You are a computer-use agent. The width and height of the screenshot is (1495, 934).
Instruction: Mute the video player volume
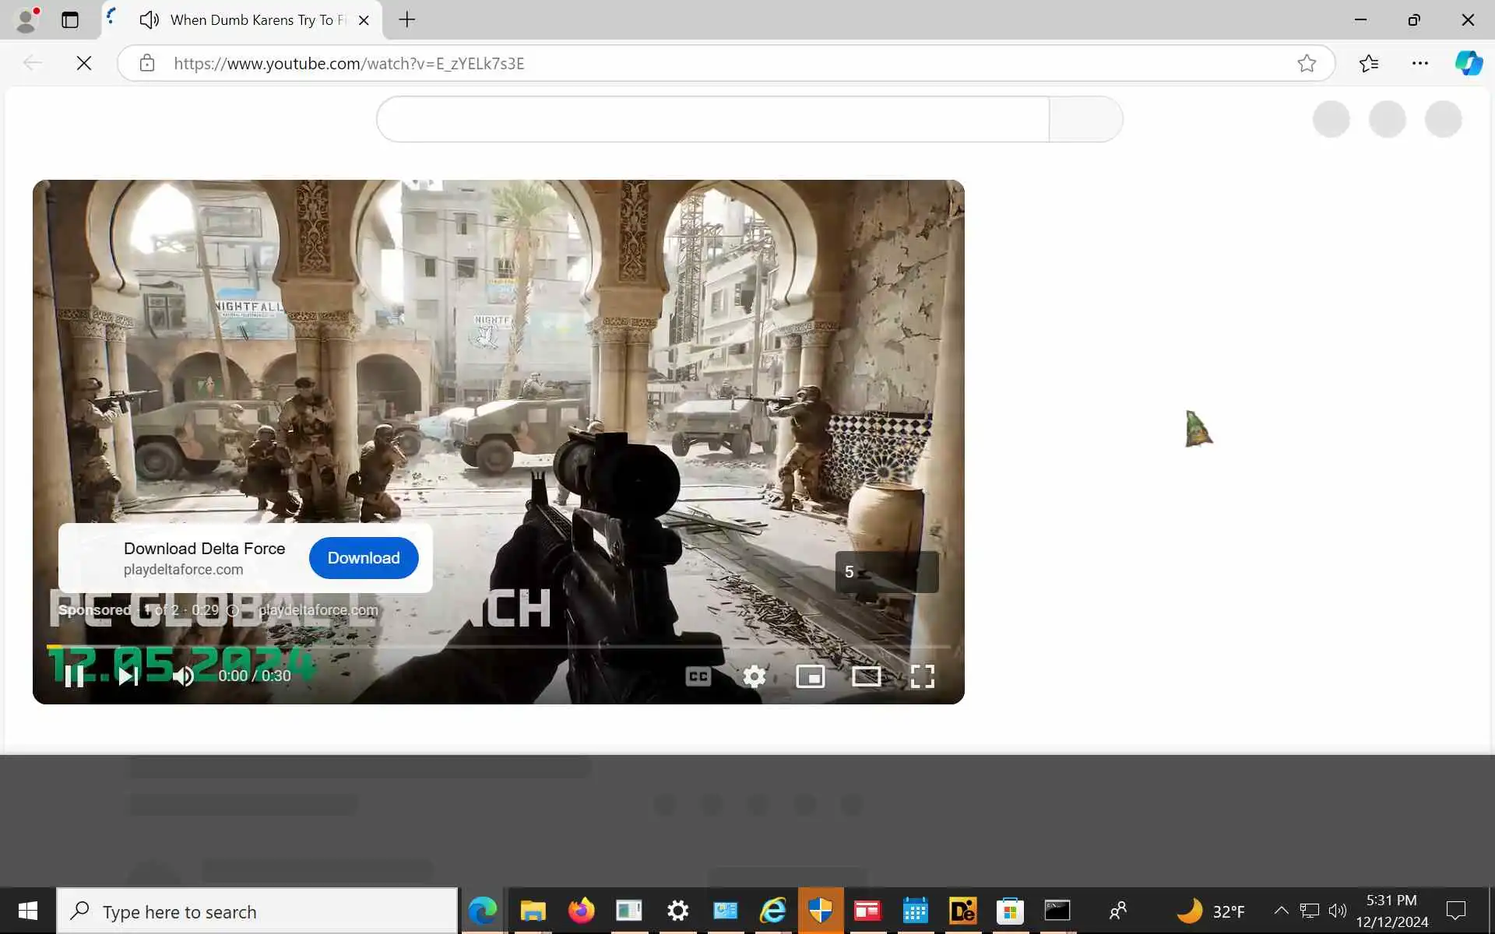(x=183, y=676)
